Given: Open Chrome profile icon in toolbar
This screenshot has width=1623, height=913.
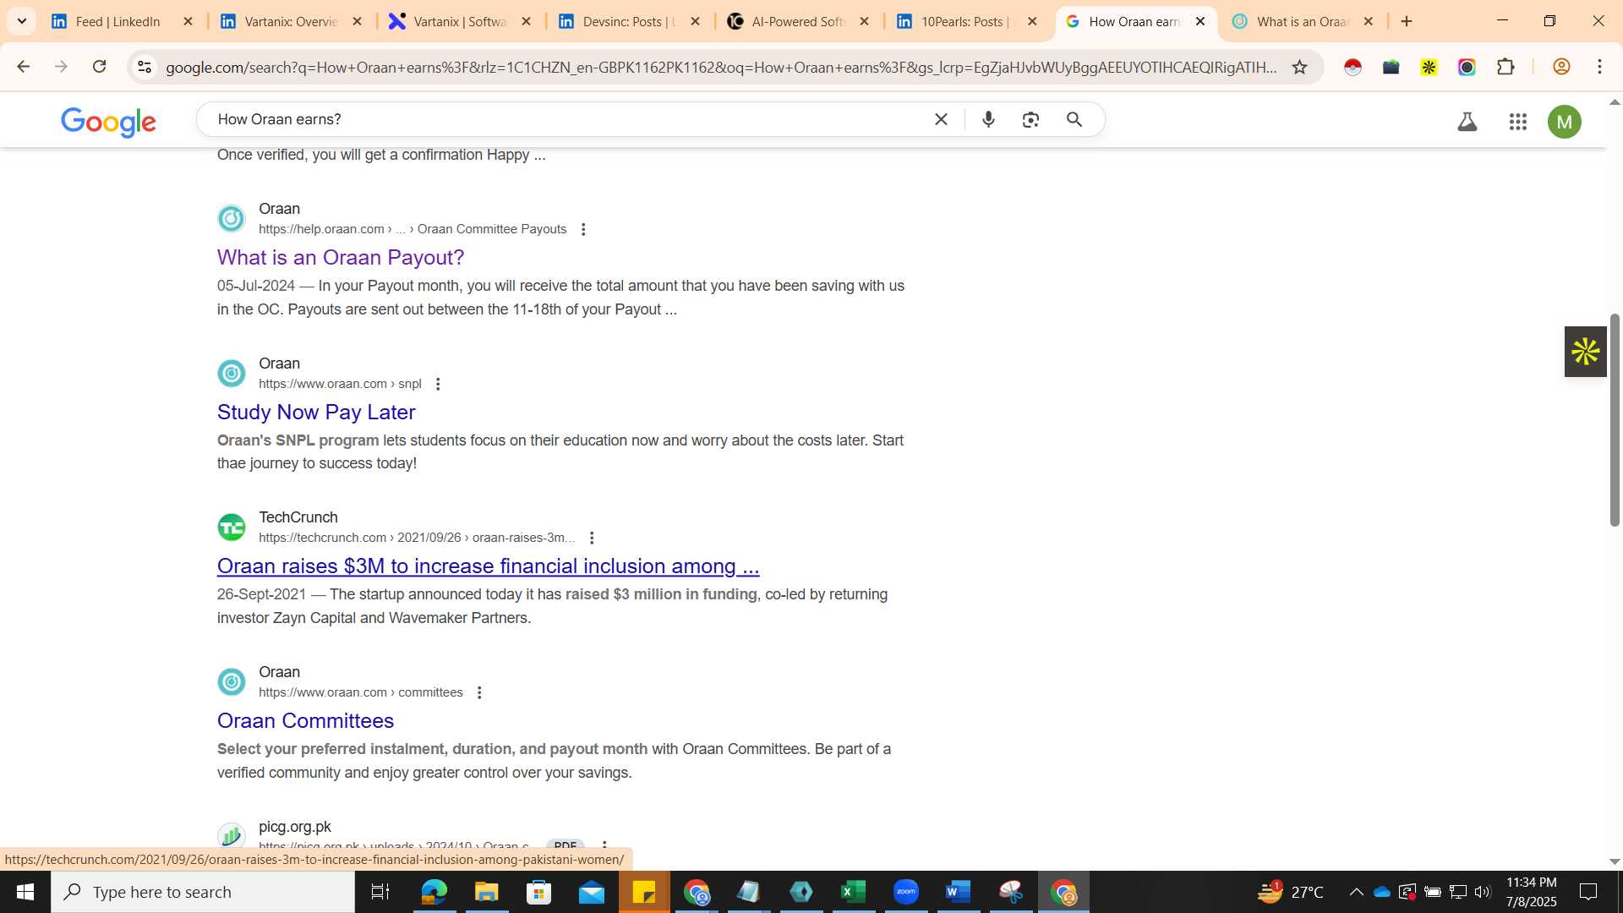Looking at the screenshot, I should point(1561,67).
